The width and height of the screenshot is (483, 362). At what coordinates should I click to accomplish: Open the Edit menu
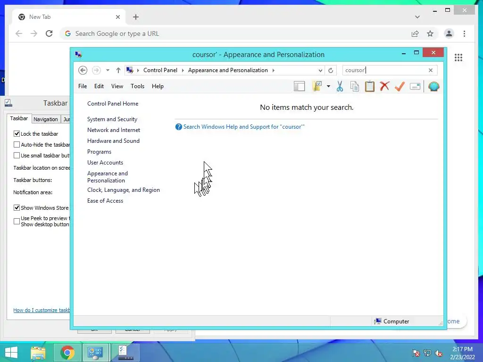tap(99, 86)
